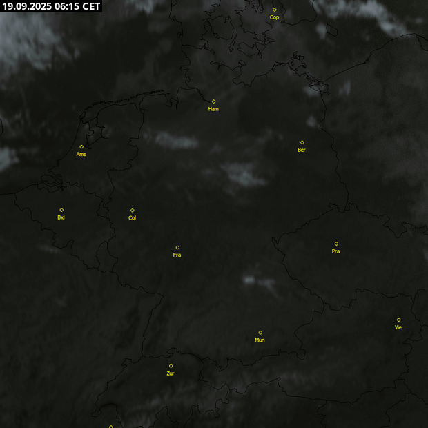Click the Frankfurt city marker
This screenshot has height=428, width=428.
177,248
